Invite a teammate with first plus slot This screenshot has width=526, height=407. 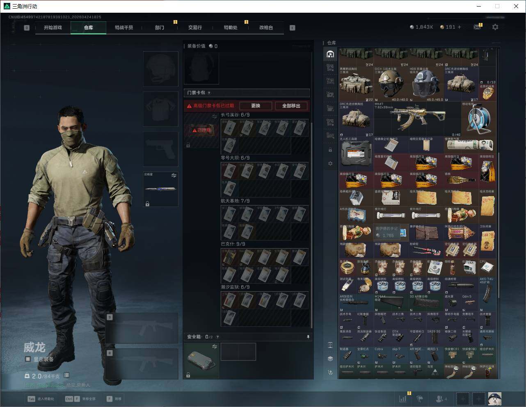(463, 398)
